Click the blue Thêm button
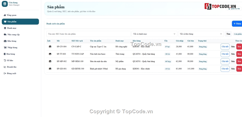This screenshot has width=242, height=117. 237,24
